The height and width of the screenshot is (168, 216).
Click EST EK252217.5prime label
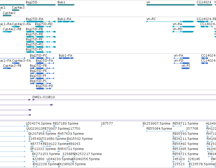[x=88, y=154]
